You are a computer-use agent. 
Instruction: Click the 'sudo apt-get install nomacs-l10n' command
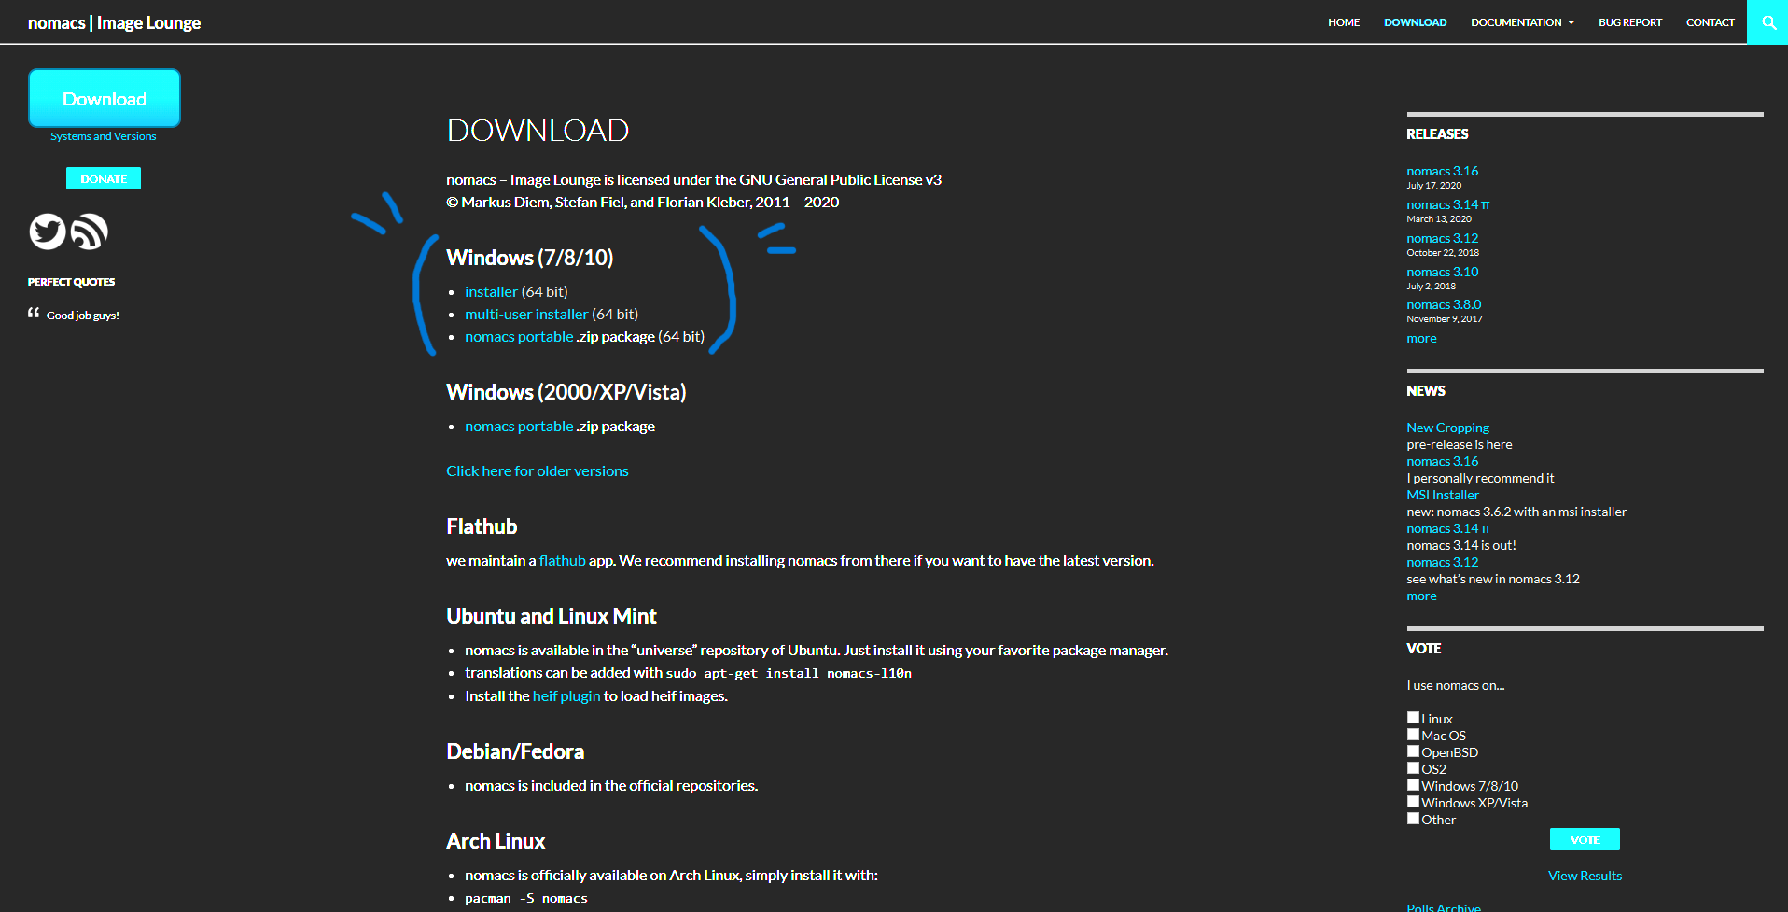tap(789, 673)
